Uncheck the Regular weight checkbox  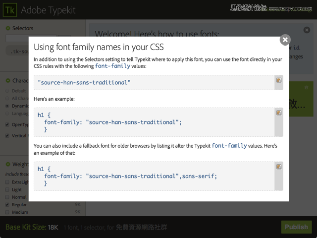(x=7, y=205)
